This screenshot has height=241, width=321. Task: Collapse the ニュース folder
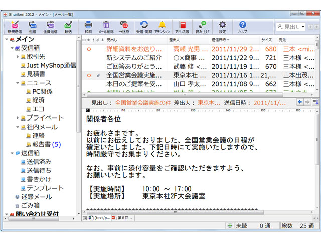[18, 83]
